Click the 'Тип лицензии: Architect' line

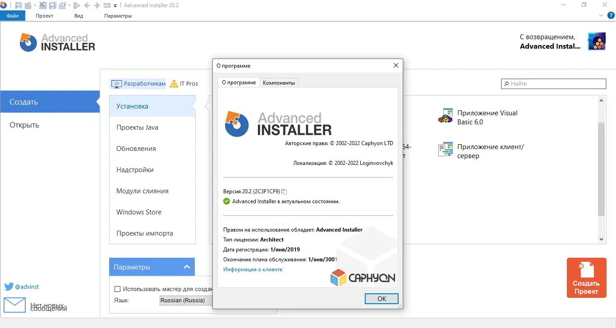(253, 240)
